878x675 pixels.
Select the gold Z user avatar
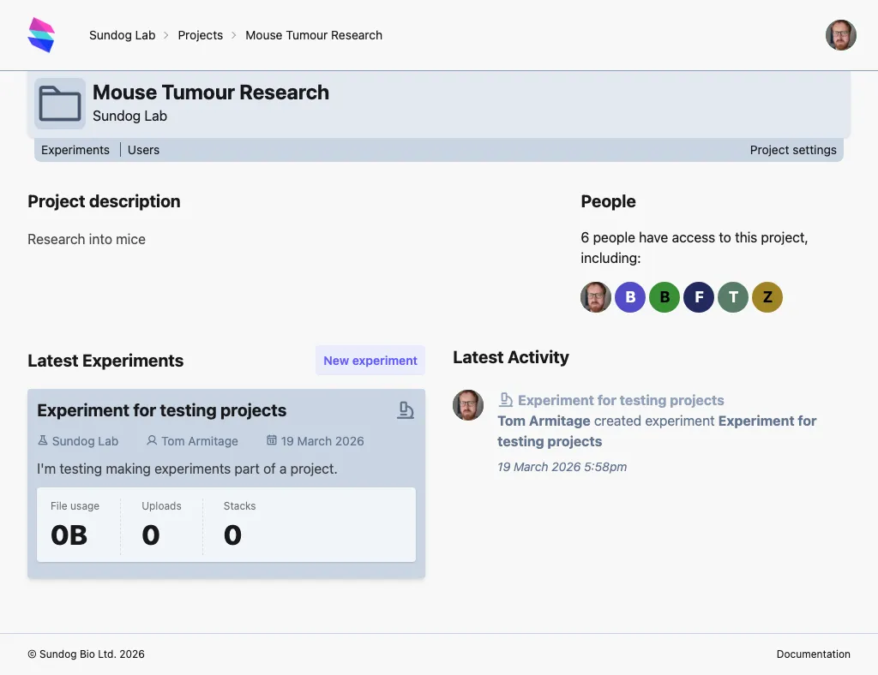click(x=767, y=297)
